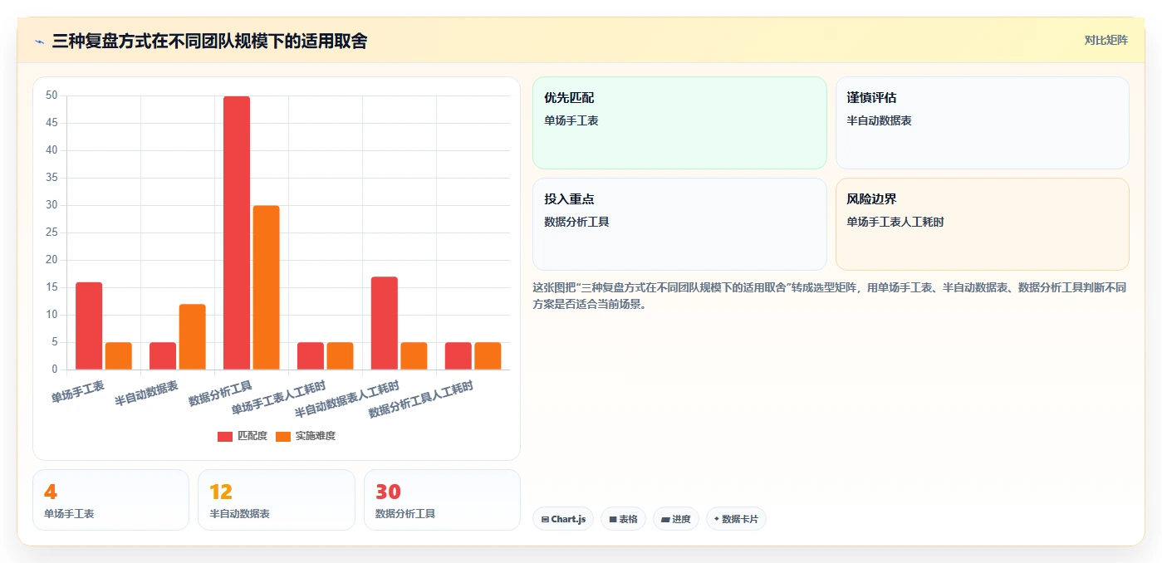Click the y-axis value 25

tap(51, 233)
